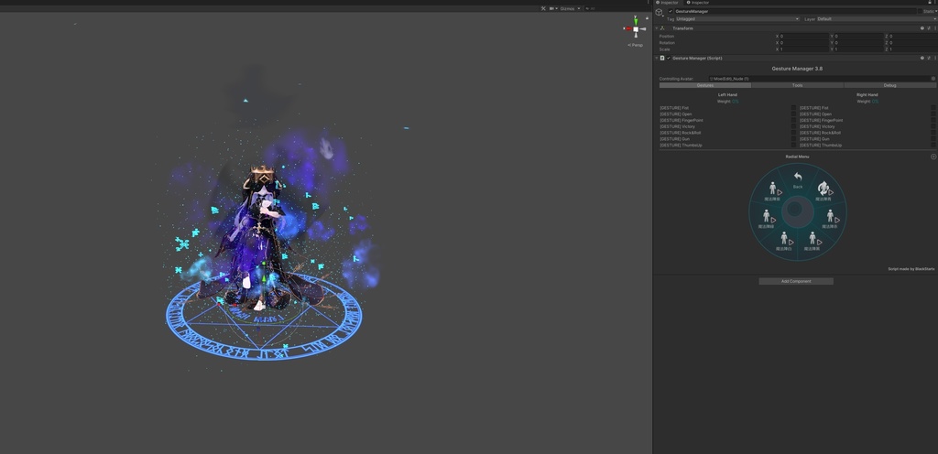Select the Tools tab
Image resolution: width=938 pixels, height=454 pixels.
pyautogui.click(x=798, y=85)
